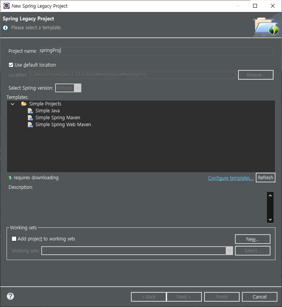The image size is (282, 307).
Task: Close the New Spring Legacy Project dialog
Action: pos(273,6)
